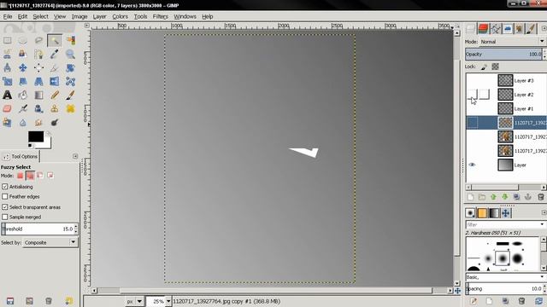Open the Filters menu

[x=161, y=16]
